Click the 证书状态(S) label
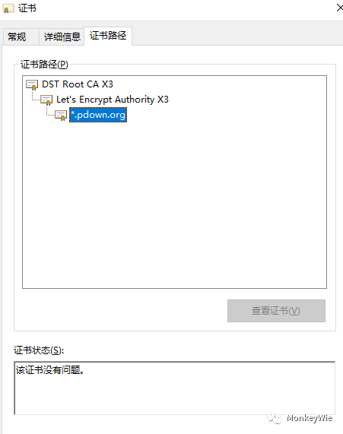This screenshot has width=343, height=434. click(x=39, y=350)
